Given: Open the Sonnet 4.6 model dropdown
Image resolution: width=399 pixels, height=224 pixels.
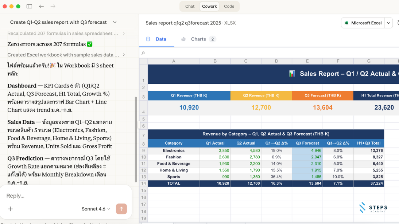Looking at the screenshot, I should pos(96,209).
